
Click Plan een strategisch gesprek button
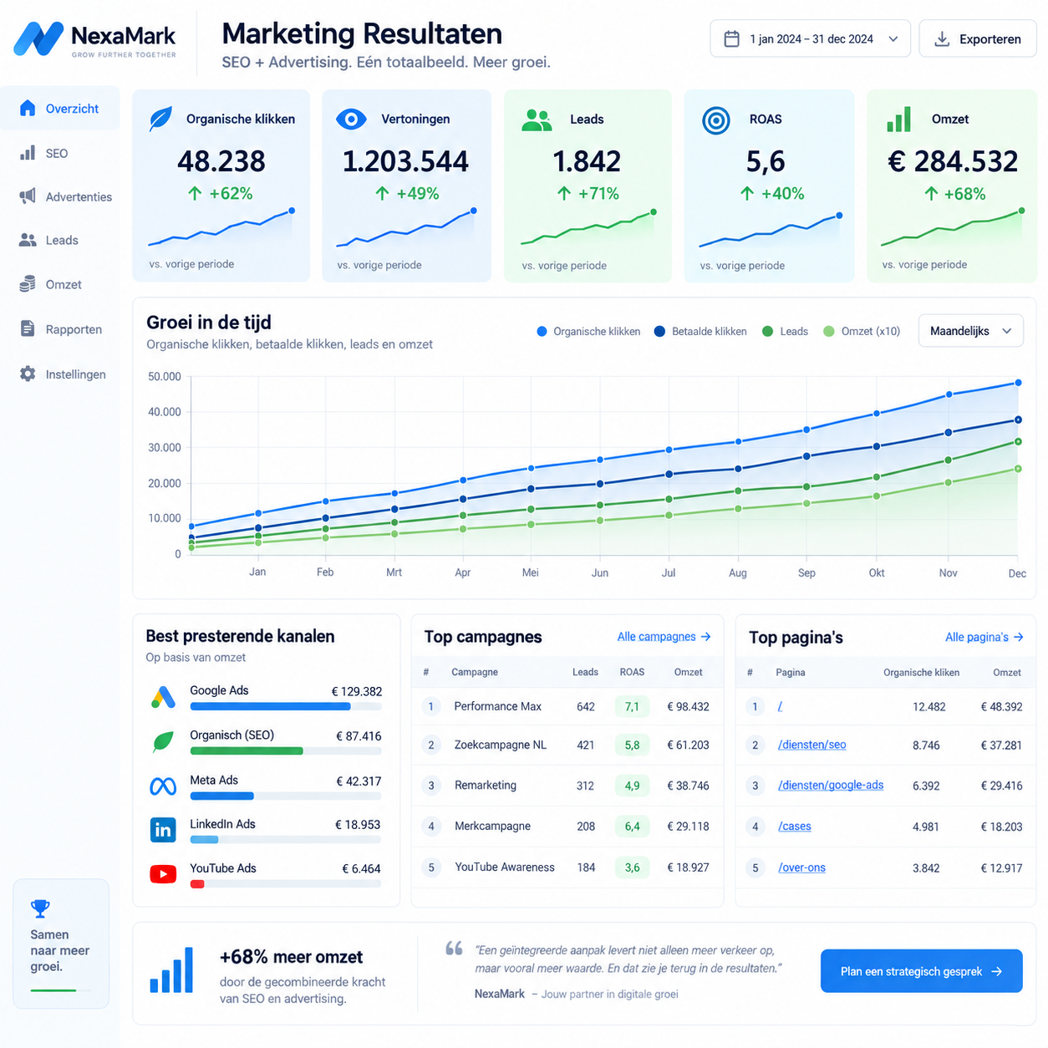pyautogui.click(x=921, y=971)
